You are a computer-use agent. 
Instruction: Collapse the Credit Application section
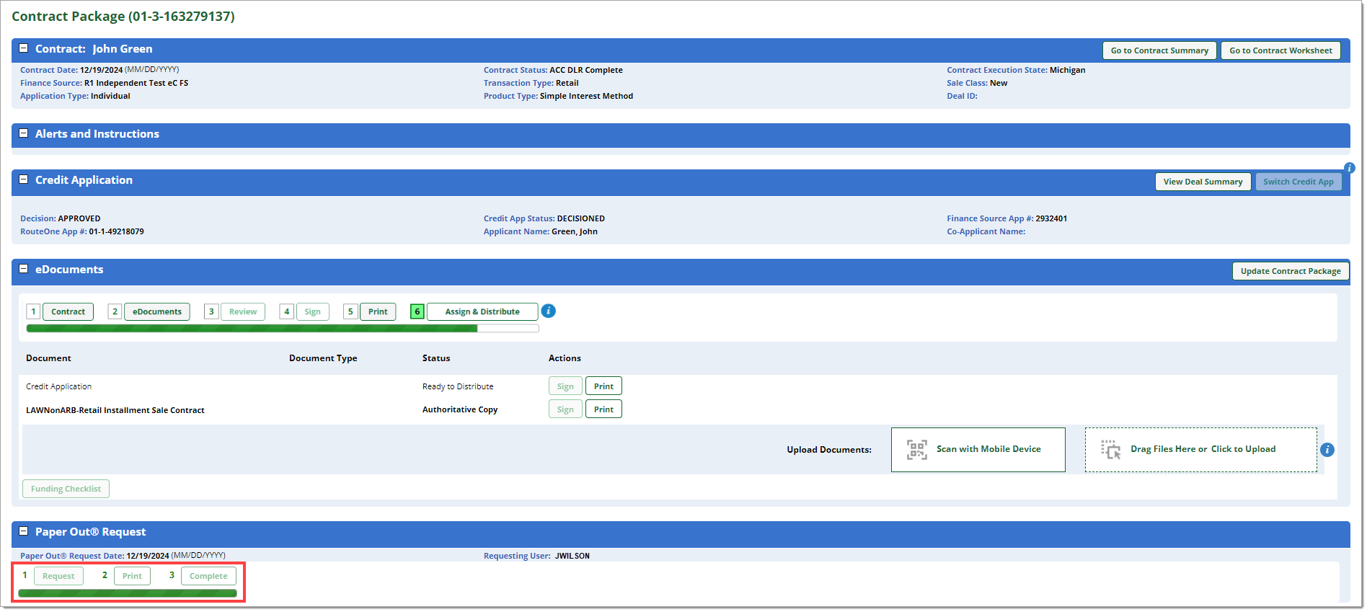(23, 179)
